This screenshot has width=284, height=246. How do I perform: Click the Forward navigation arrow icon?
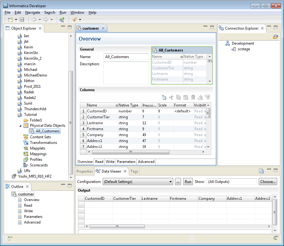[46, 20]
